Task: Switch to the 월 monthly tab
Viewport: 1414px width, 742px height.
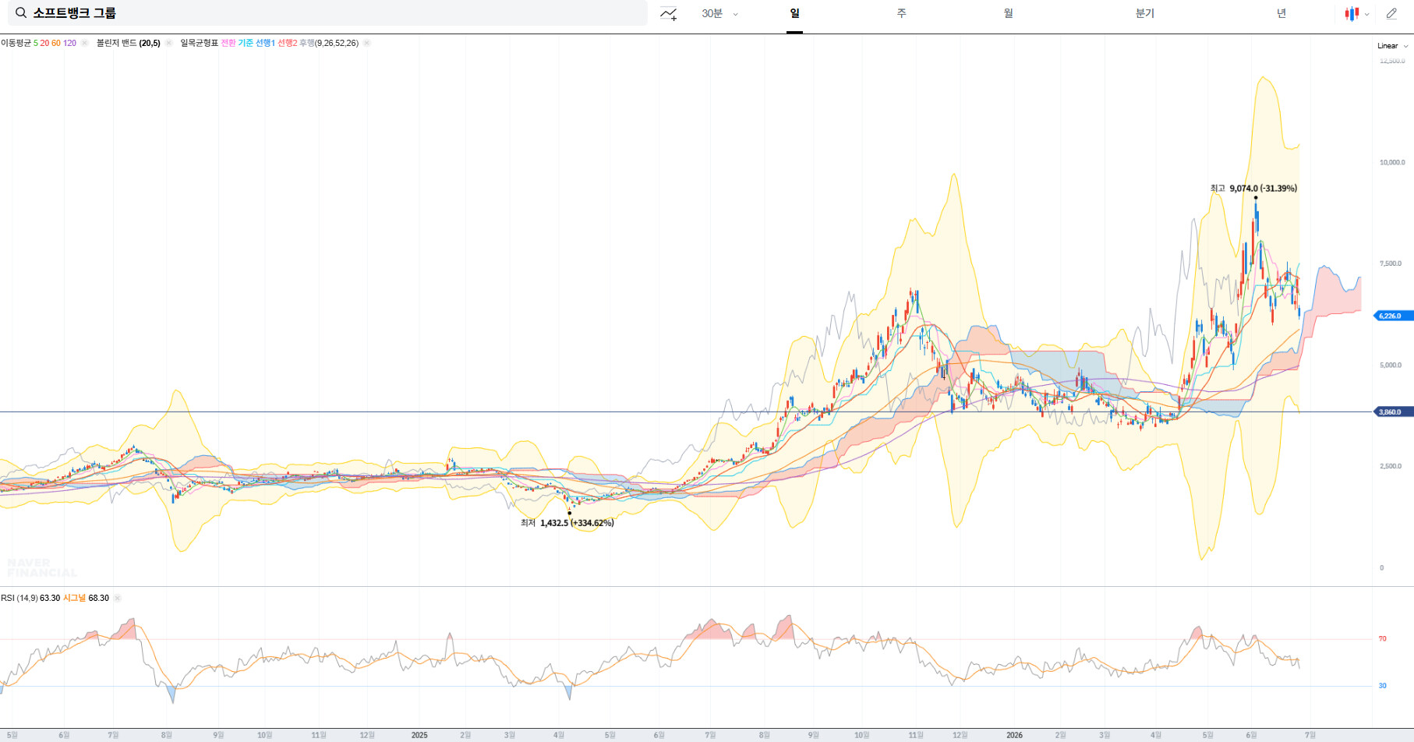Action: click(1009, 13)
